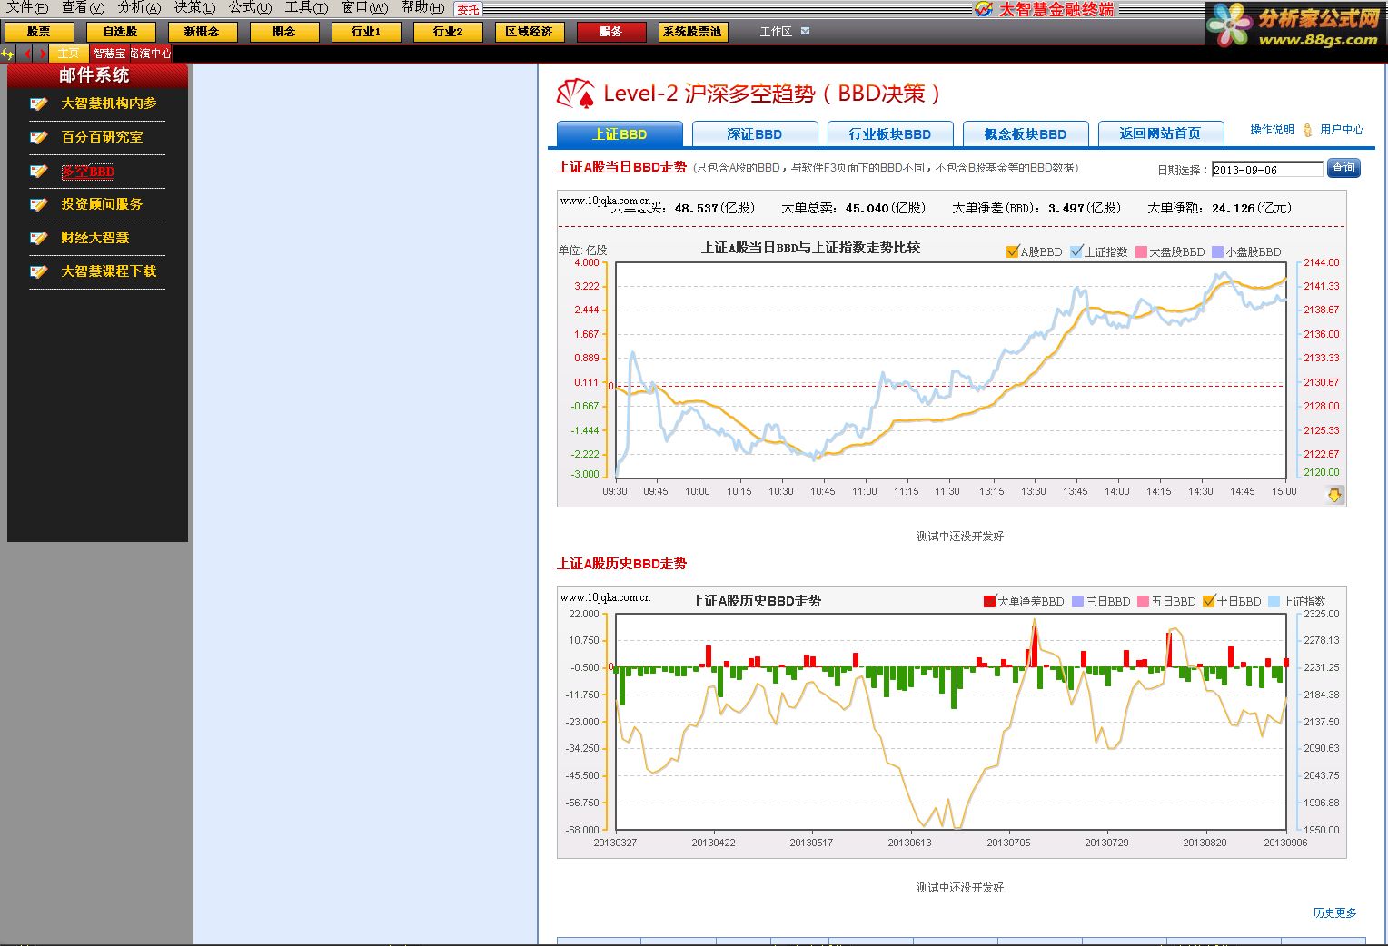This screenshot has height=946, width=1388.
Task: Click the 新概念 toolbar button
Action: click(x=203, y=32)
